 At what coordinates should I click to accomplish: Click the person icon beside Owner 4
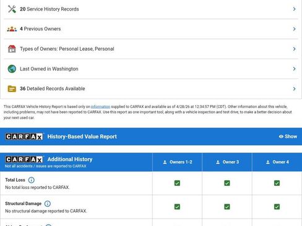click(268, 162)
